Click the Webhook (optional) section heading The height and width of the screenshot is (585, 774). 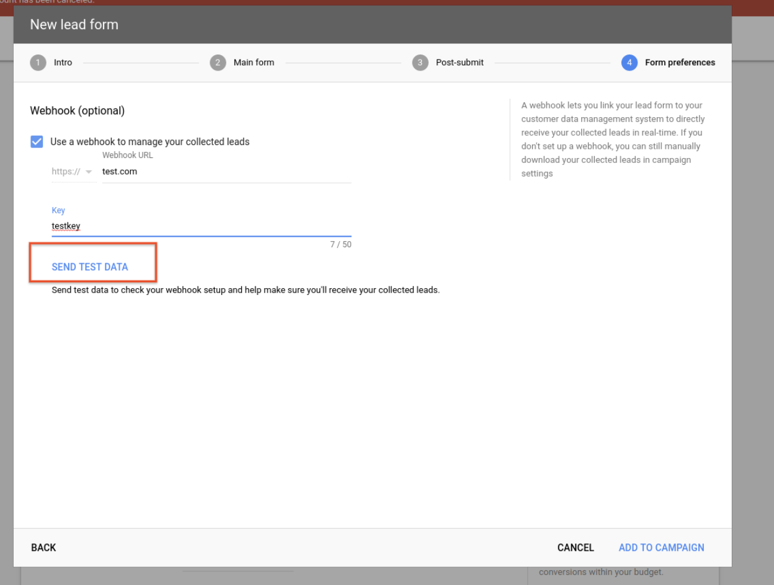click(x=78, y=111)
